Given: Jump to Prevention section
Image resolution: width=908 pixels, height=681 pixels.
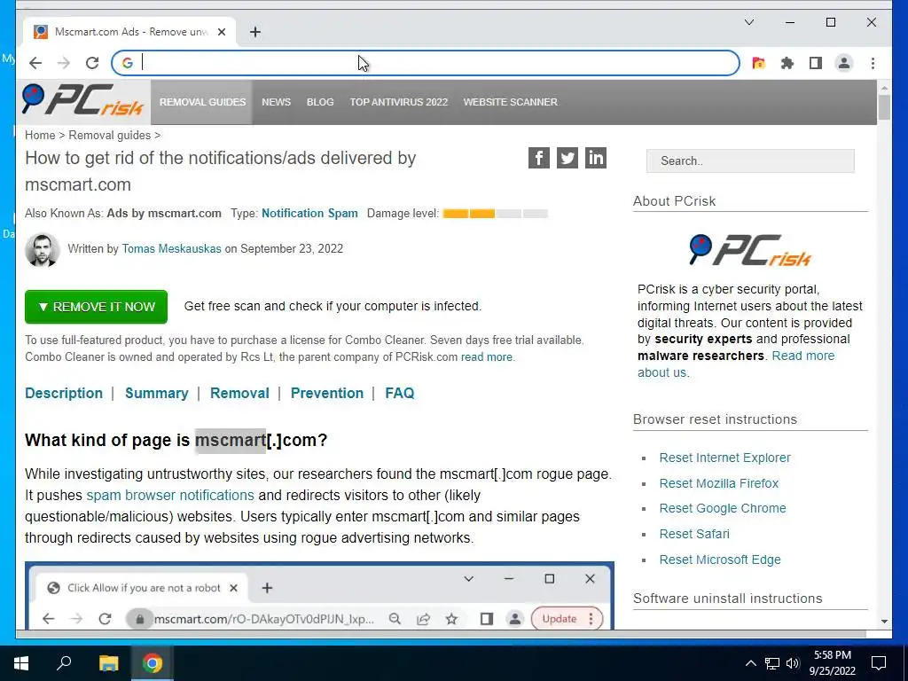Looking at the screenshot, I should [327, 393].
